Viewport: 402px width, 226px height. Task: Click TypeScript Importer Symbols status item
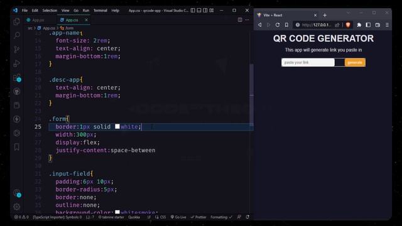point(57,217)
